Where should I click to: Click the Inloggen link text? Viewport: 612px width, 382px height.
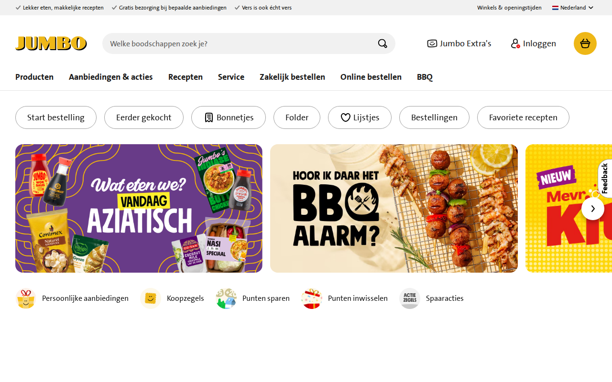tap(539, 43)
